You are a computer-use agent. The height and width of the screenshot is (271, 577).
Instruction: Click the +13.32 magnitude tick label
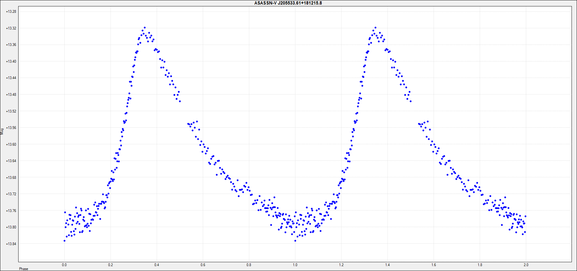click(11, 28)
